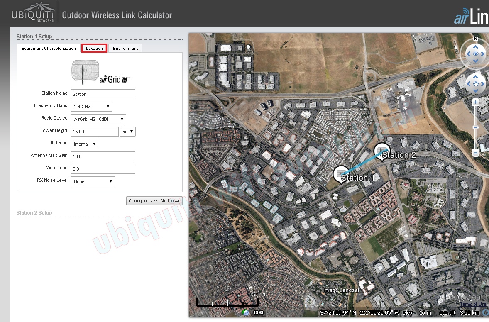Click the Station 2 map marker
489x322 pixels.
pyautogui.click(x=382, y=152)
